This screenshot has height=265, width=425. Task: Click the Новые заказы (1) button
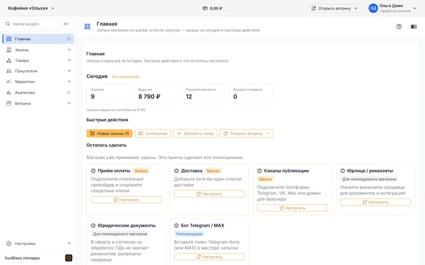tap(110, 133)
